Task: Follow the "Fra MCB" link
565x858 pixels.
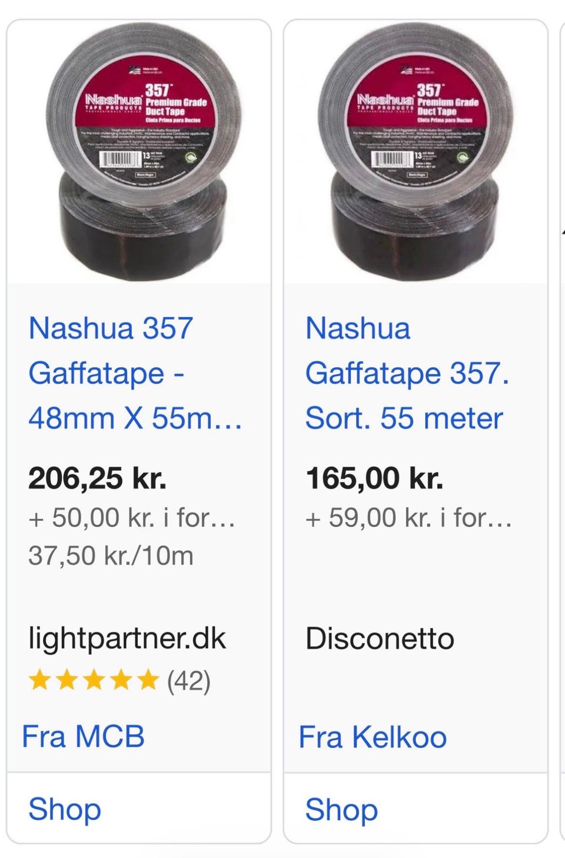Action: pyautogui.click(x=83, y=737)
